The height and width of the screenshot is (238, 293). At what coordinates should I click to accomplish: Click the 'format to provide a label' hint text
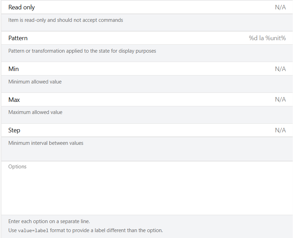coord(106,230)
